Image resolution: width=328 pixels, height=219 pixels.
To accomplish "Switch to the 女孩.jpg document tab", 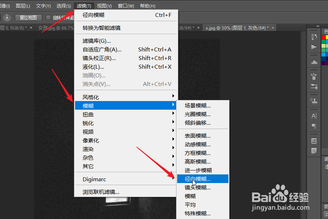I will click(x=56, y=28).
